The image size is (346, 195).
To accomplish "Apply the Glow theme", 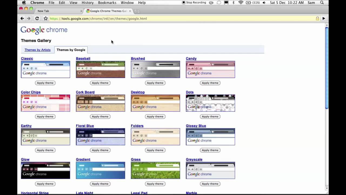I will [x=45, y=184].
